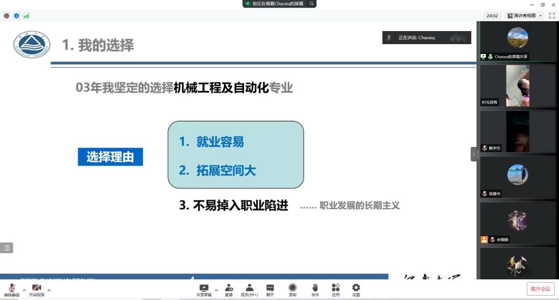
Task: Open the screen-share banner menu icon
Action: 311,4
